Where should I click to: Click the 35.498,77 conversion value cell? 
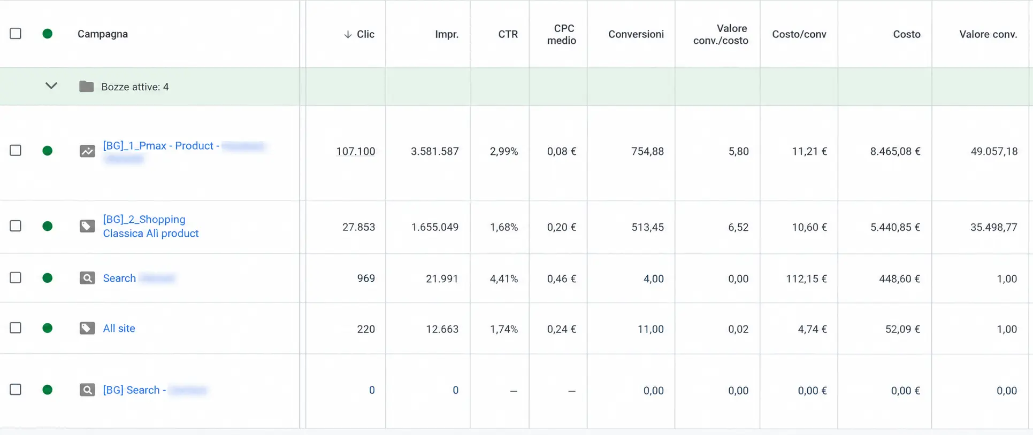(994, 227)
